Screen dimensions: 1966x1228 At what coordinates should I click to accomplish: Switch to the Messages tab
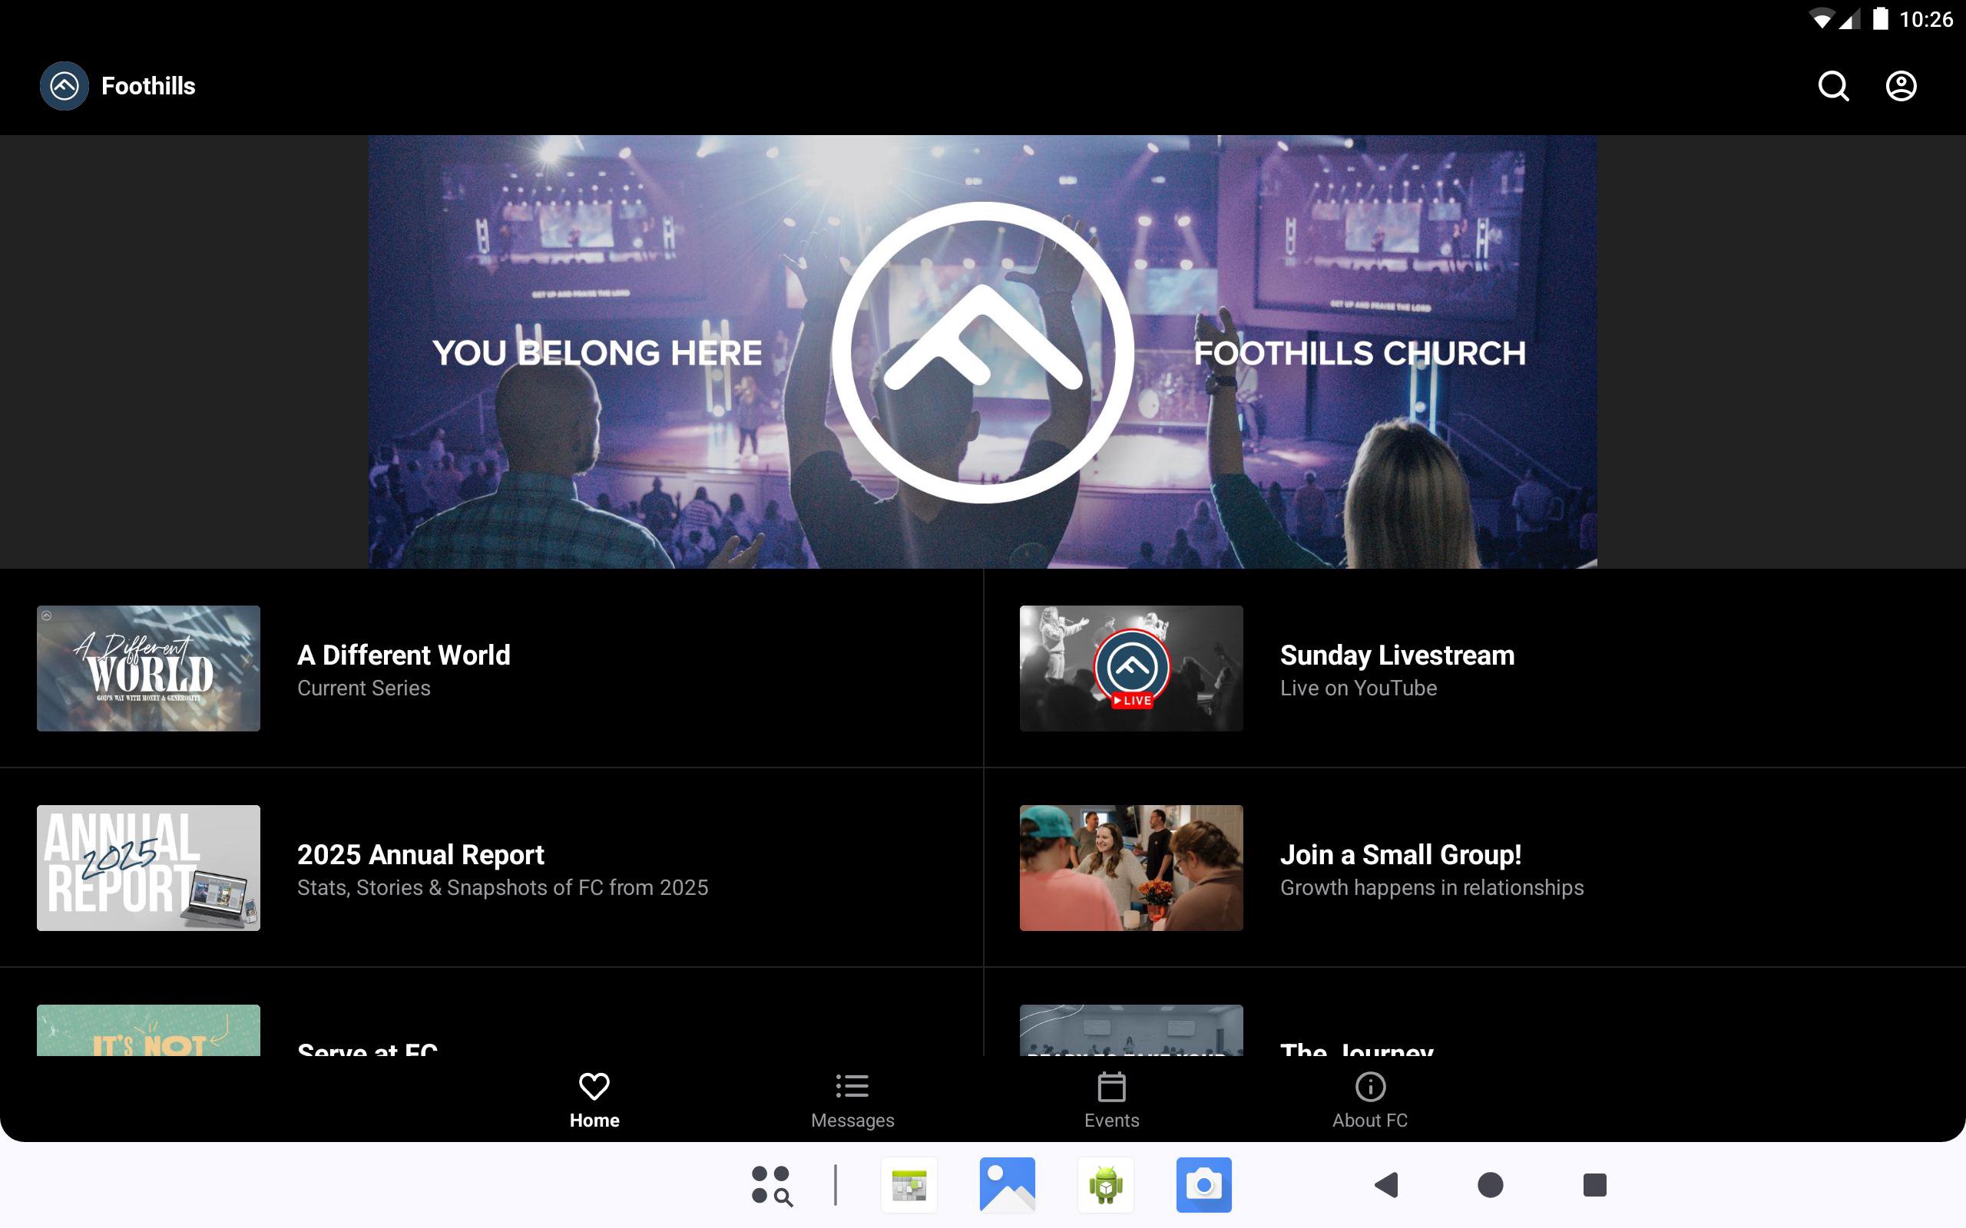tap(852, 1100)
